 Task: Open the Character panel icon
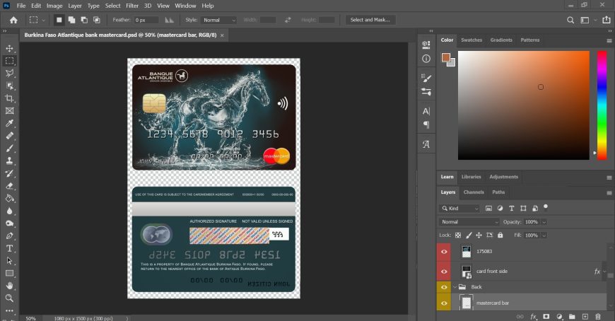(426, 112)
